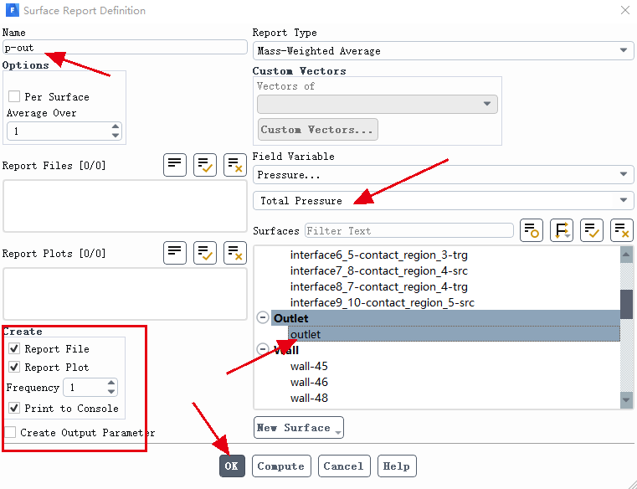Increase the Frequency value with up arrow
This screenshot has height=489, width=637.
(110, 383)
